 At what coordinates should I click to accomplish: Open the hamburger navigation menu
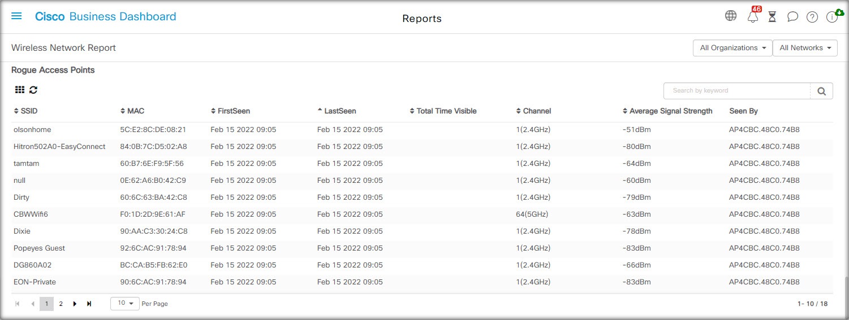(x=16, y=16)
